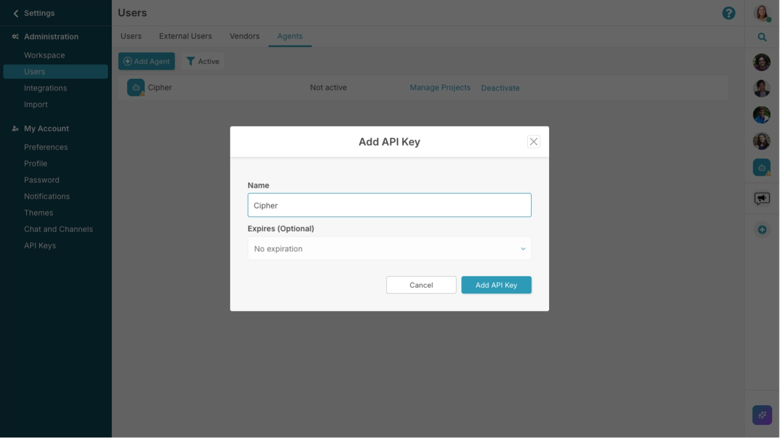The height and width of the screenshot is (438, 780).
Task: Click the My Account person icon
Action: coord(15,129)
